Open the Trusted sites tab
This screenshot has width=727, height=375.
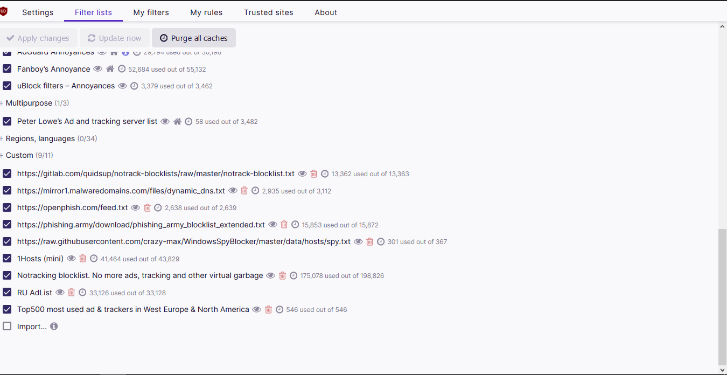(x=268, y=12)
